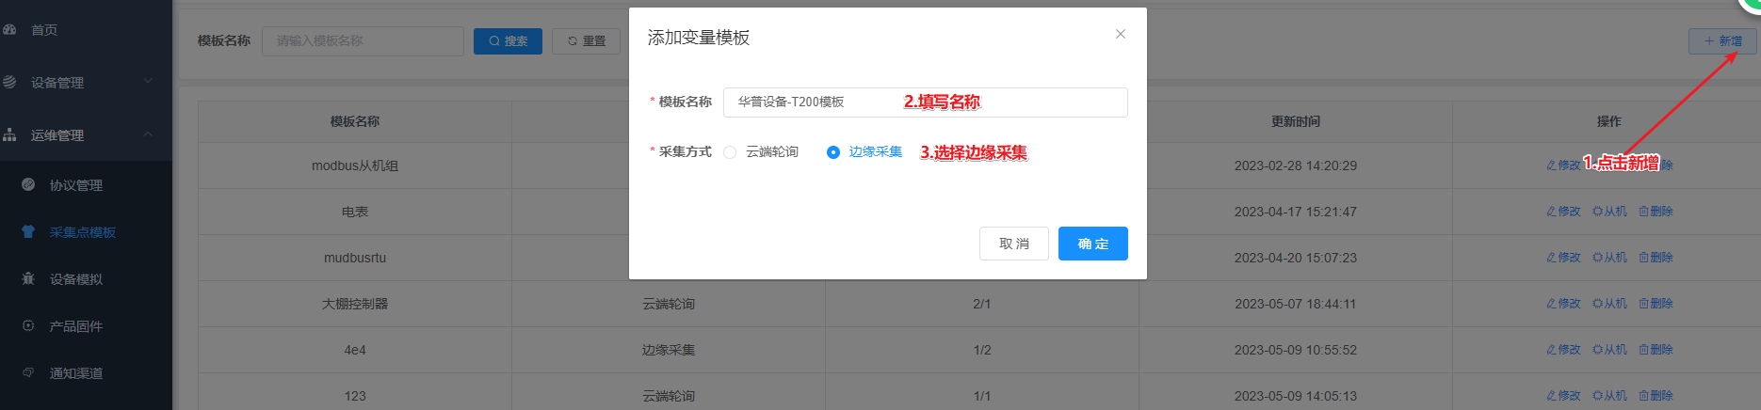Open the 通知渠道 menu item

76,373
